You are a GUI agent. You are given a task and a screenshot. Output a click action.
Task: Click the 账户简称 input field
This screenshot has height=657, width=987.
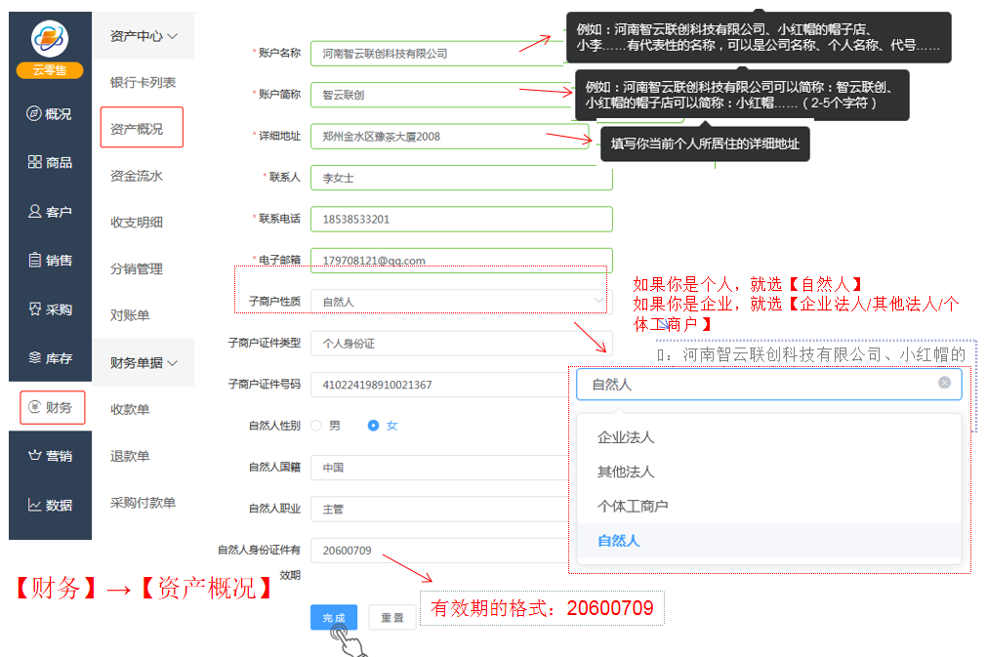[x=440, y=95]
